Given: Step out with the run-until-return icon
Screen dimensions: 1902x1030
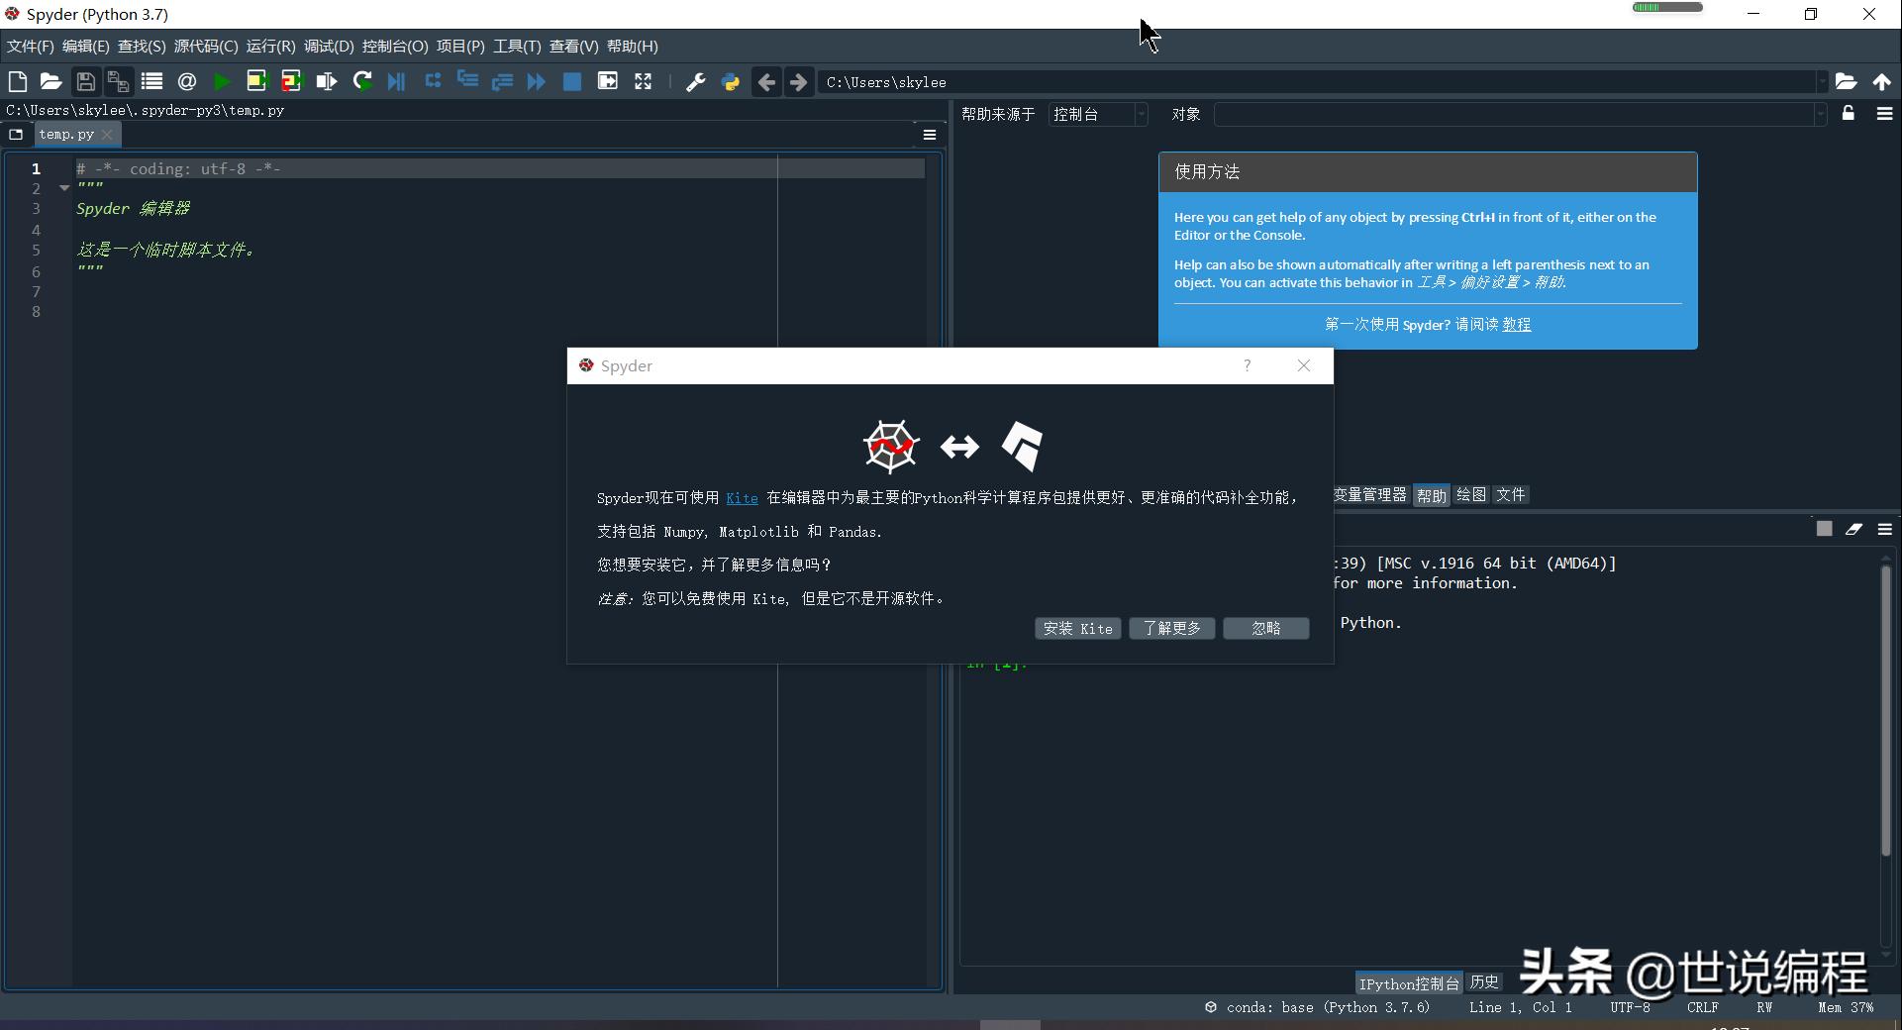Looking at the screenshot, I should 502,81.
